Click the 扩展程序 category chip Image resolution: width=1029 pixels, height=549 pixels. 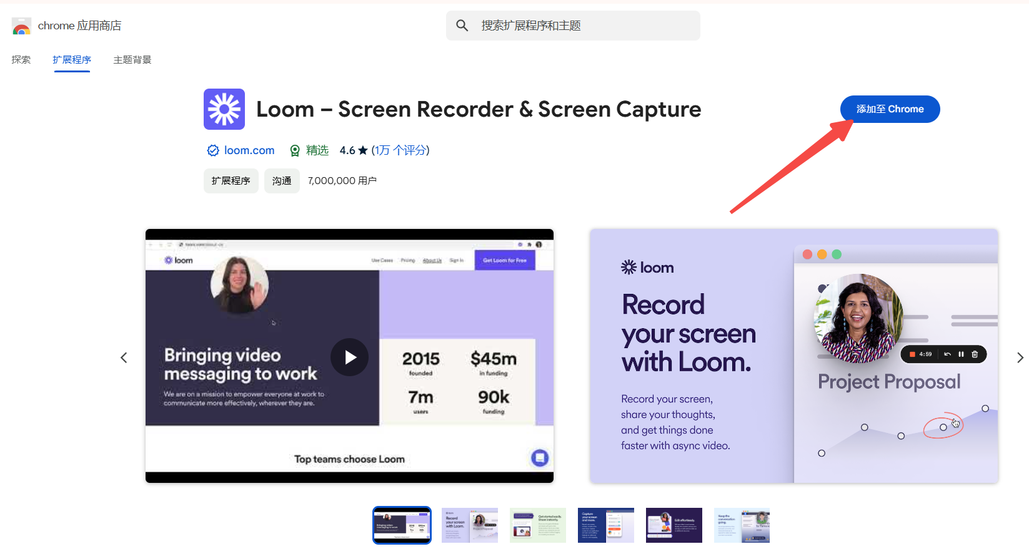point(231,181)
